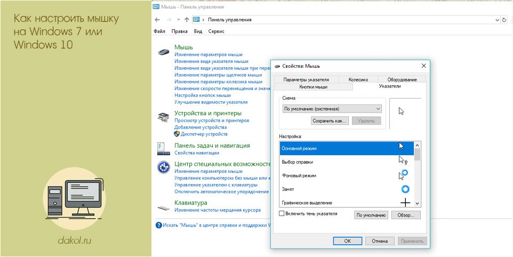Switch to the Колесико tab
Viewport: 513px width, 257px height.
click(x=358, y=79)
